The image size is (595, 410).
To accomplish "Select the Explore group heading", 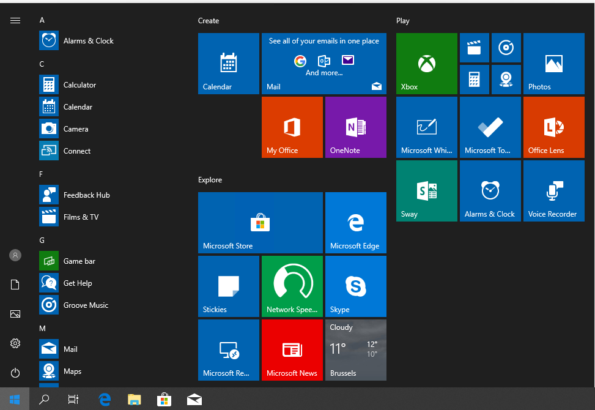I will pos(210,180).
